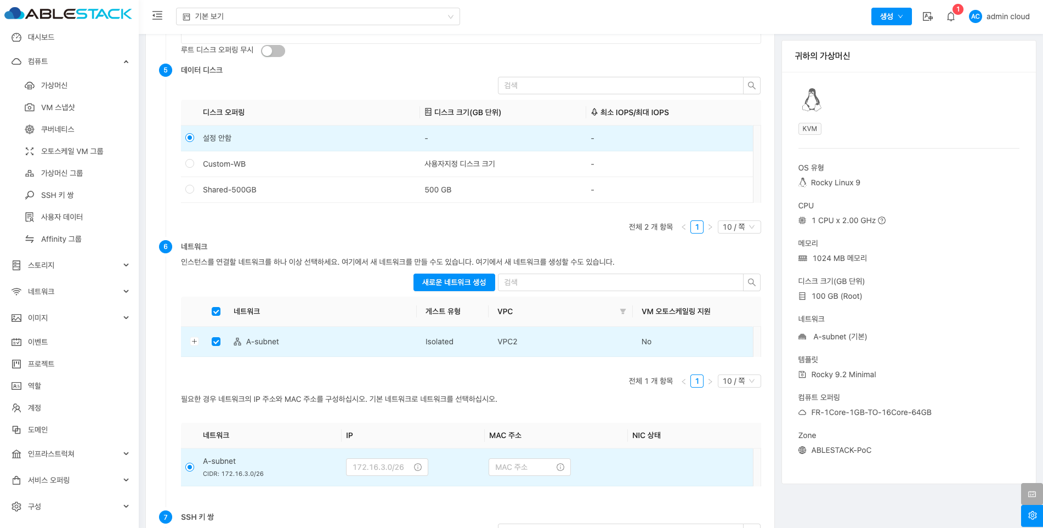Open the 기본 보기 view dropdown
1043x528 pixels.
pos(318,16)
